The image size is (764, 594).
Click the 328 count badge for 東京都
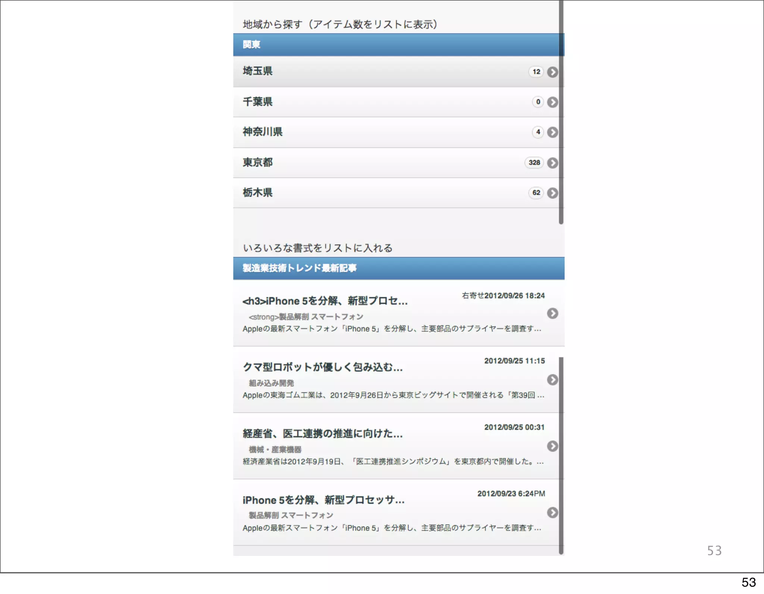click(534, 163)
